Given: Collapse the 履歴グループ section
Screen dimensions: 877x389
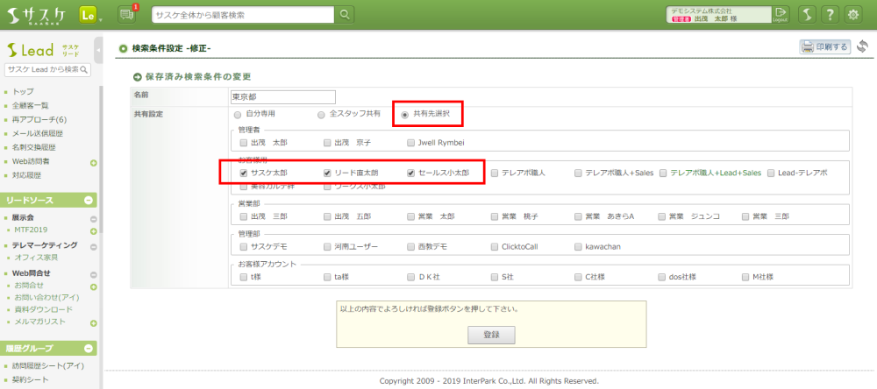Looking at the screenshot, I should click(x=89, y=348).
